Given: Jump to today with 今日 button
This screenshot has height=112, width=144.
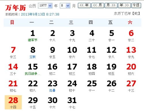Looking at the screenshot, I should click(x=136, y=5).
